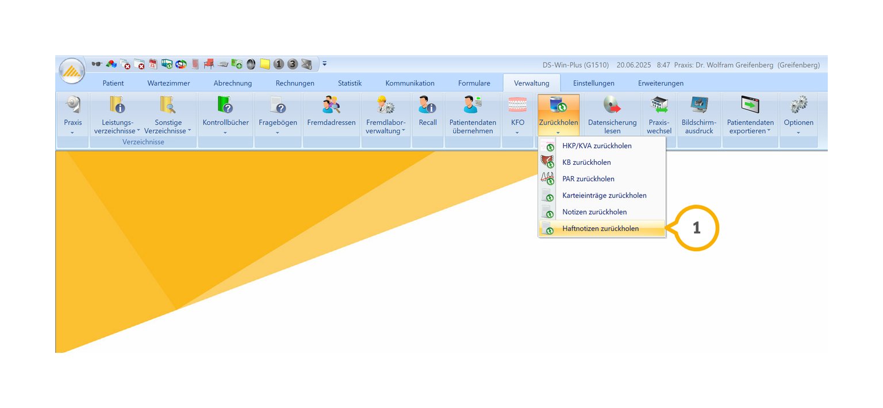This screenshot has height=408, width=883.
Task: Click the KB zurückholen jaw icon
Action: tap(548, 162)
